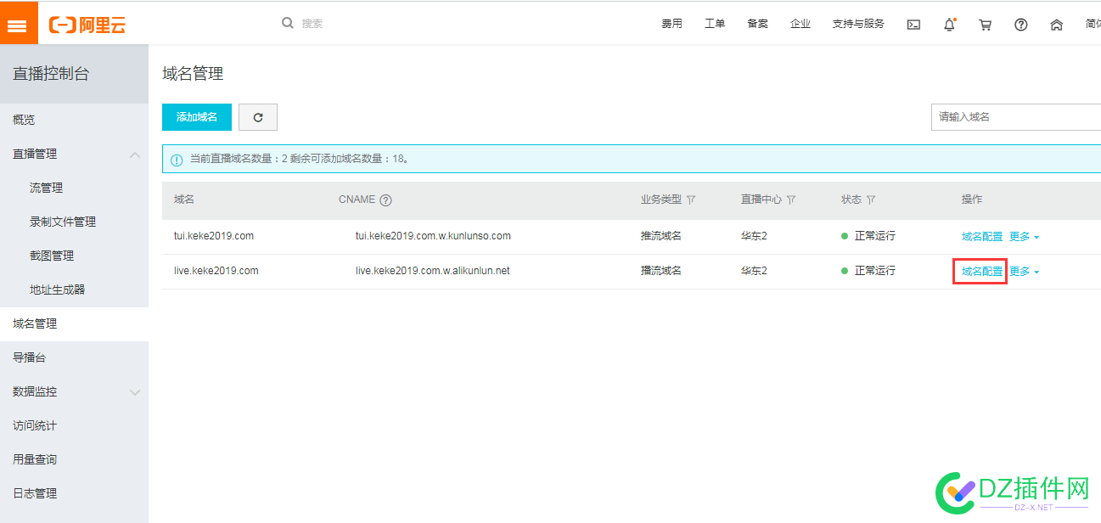Open the shopping cart icon
Image resolution: width=1101 pixels, height=523 pixels.
(x=985, y=25)
